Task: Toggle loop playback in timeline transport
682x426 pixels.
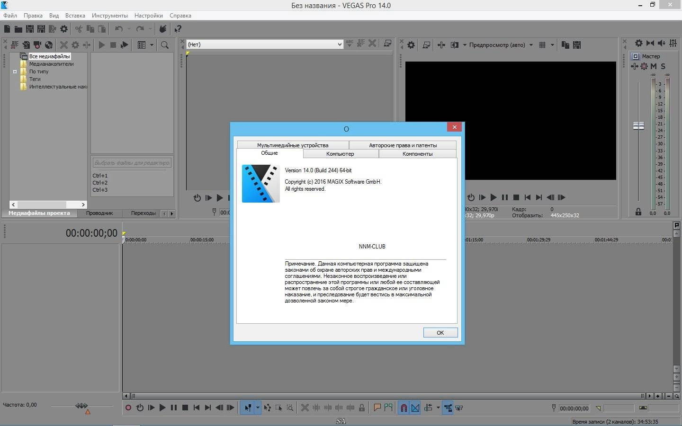Action: (140, 408)
